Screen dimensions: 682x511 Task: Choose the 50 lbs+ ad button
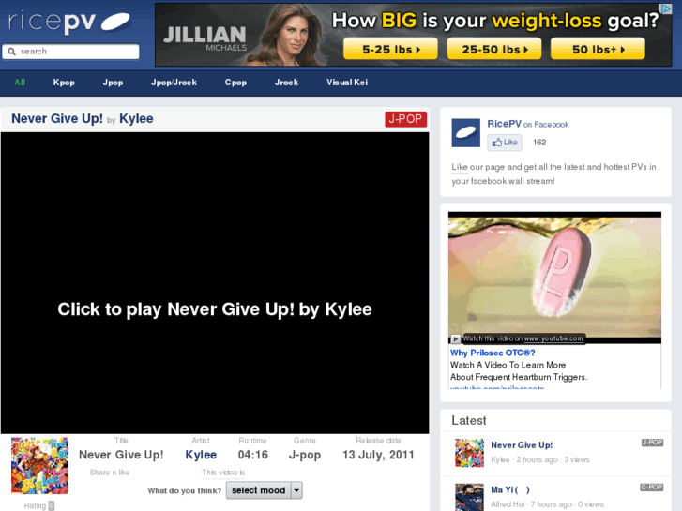coord(598,49)
